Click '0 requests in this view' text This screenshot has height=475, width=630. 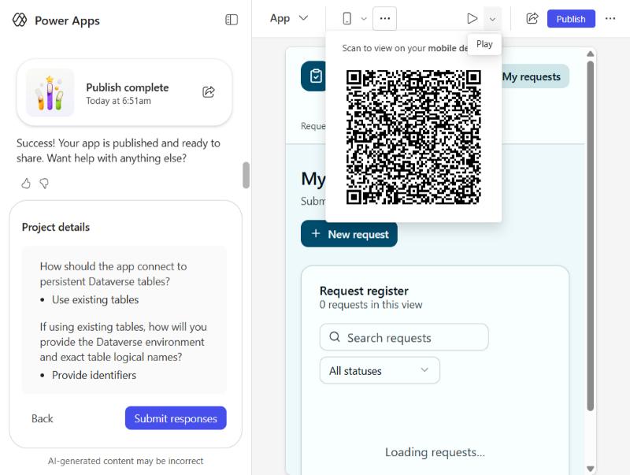pyautogui.click(x=371, y=305)
